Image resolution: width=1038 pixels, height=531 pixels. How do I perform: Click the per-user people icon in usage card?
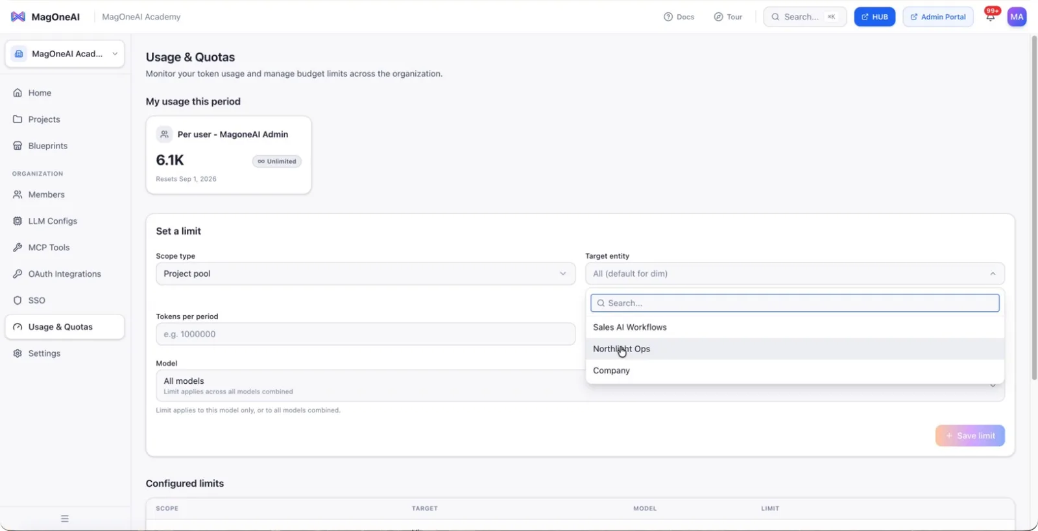[164, 134]
